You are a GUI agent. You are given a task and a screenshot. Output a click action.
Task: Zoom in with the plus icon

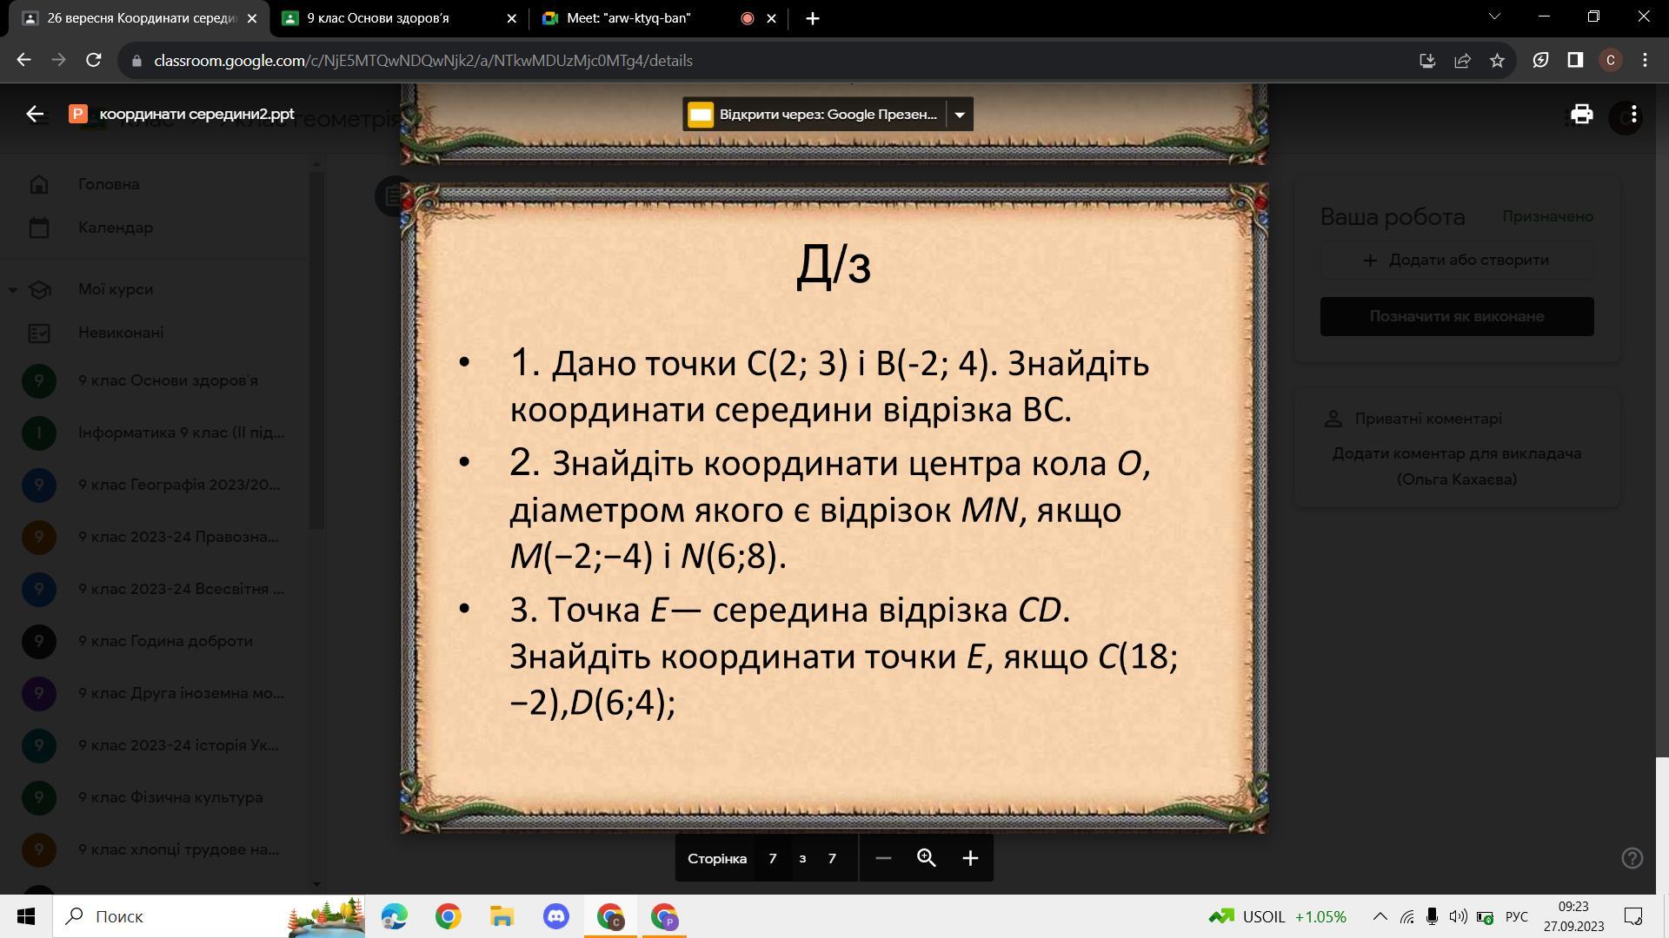tap(970, 858)
